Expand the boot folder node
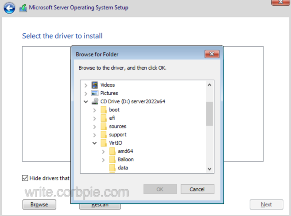The width and height of the screenshot is (291, 216). pyautogui.click(x=94, y=110)
